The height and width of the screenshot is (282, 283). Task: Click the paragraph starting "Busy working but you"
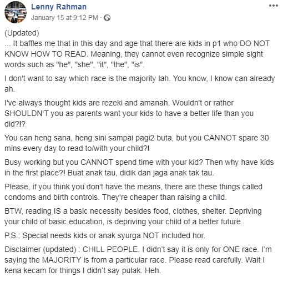[139, 168]
